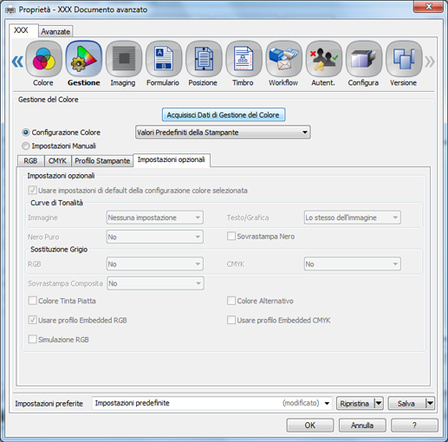Open the Nero Puro dropdown
448x442 pixels.
coord(155,237)
